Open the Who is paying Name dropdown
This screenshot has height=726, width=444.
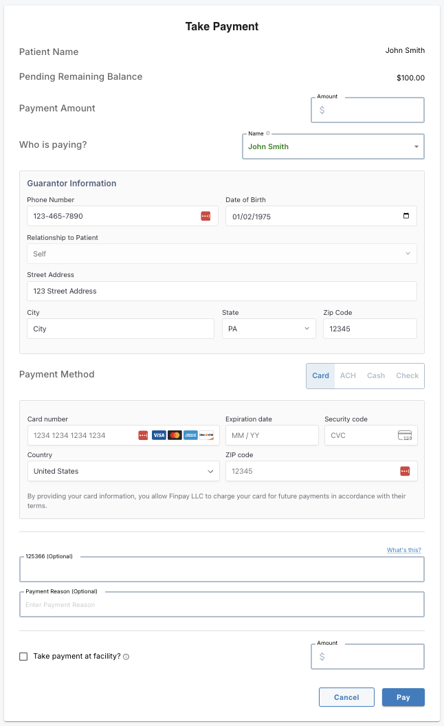[x=333, y=146]
